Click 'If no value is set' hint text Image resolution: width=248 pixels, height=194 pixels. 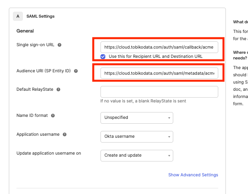[x=143, y=101]
